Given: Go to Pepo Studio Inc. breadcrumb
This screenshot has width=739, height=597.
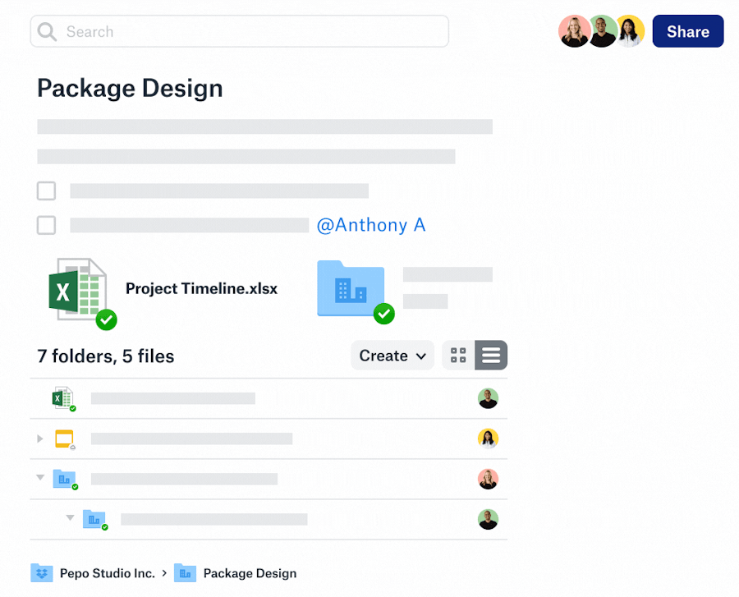Looking at the screenshot, I should (108, 573).
